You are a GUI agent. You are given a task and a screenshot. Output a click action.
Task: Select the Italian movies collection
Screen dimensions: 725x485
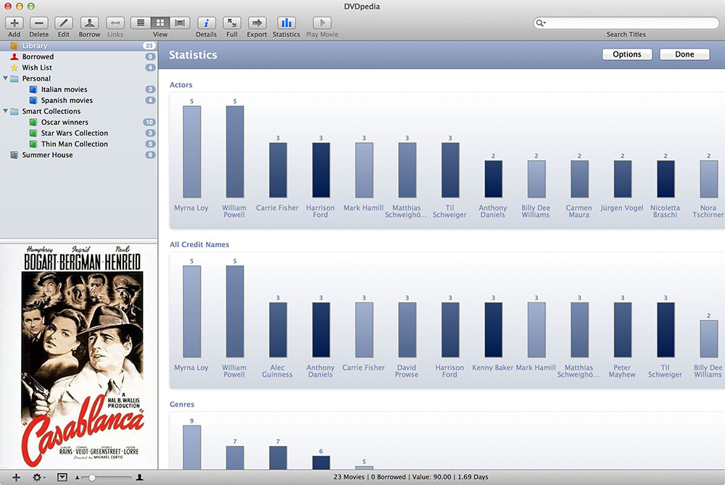[78, 89]
